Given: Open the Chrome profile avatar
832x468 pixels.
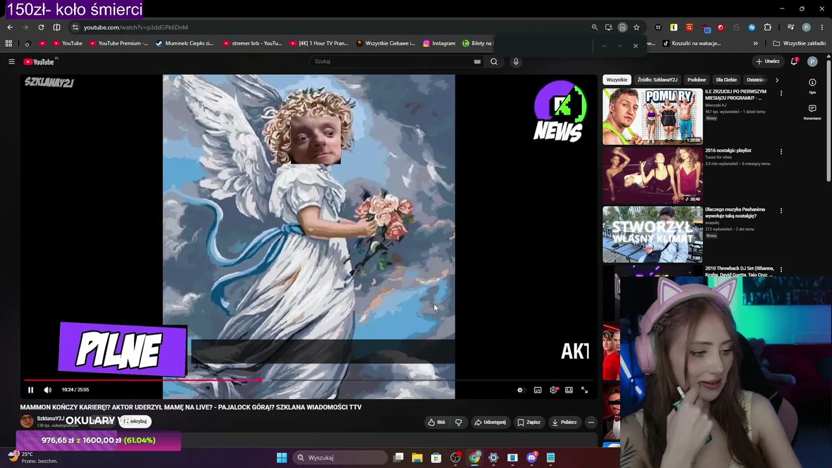Looking at the screenshot, I should coord(807,27).
